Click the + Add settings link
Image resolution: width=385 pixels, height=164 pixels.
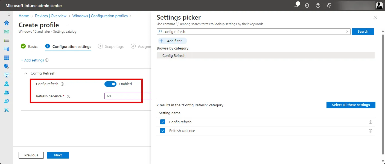pyautogui.click(x=33, y=60)
